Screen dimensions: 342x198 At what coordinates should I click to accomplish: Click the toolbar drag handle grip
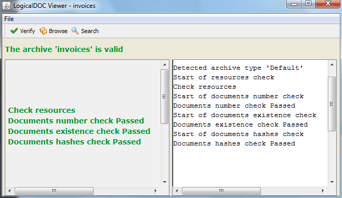(5, 31)
